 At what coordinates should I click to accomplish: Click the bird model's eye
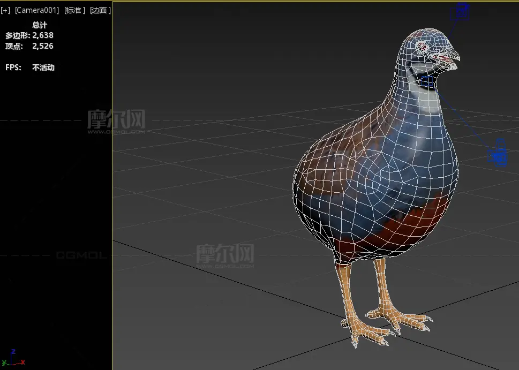[x=423, y=46]
